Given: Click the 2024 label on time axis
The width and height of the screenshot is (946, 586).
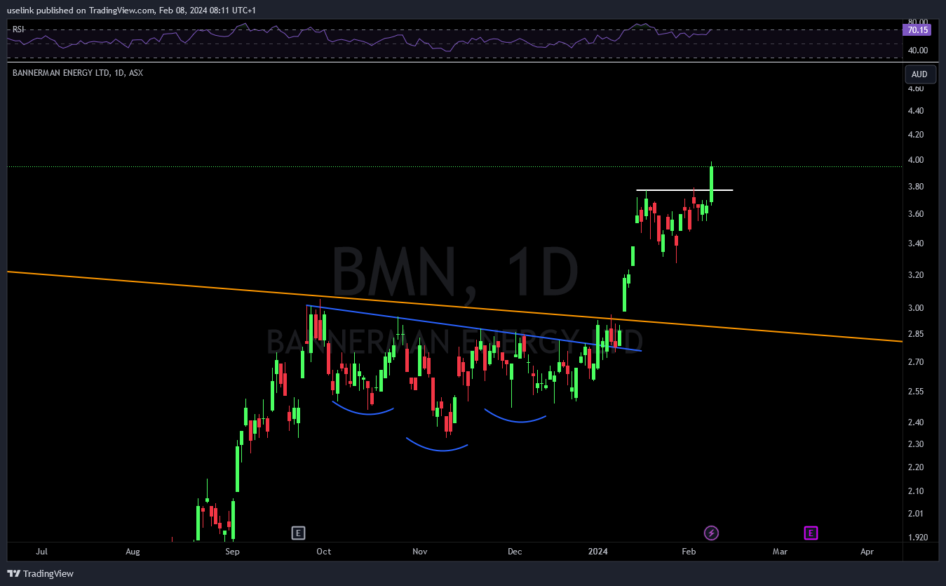Looking at the screenshot, I should 598,552.
